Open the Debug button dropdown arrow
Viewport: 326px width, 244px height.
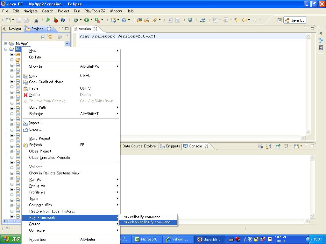[81, 20]
